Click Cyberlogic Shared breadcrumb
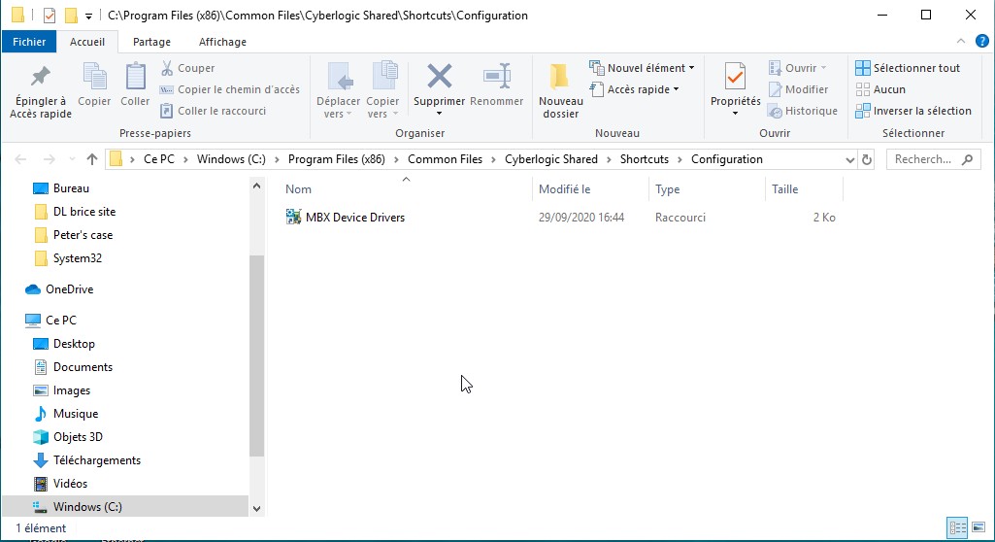The width and height of the screenshot is (995, 542). [550, 159]
